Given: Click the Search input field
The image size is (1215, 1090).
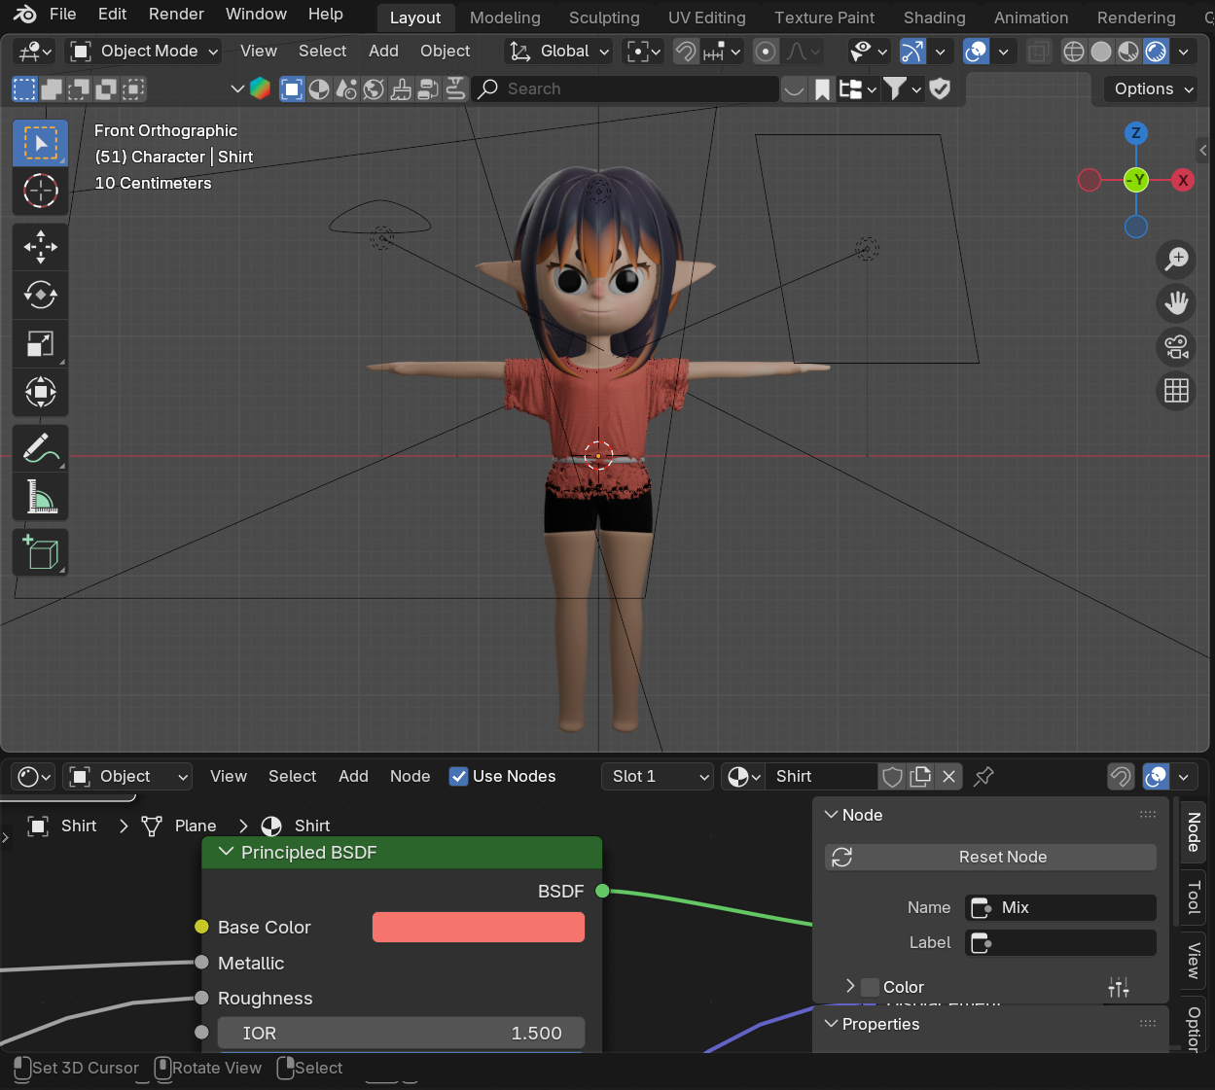Looking at the screenshot, I should (x=626, y=88).
